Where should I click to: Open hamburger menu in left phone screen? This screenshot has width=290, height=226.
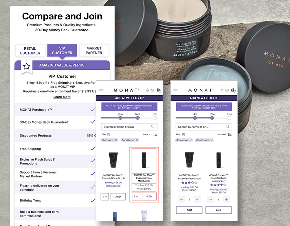coord(101,90)
